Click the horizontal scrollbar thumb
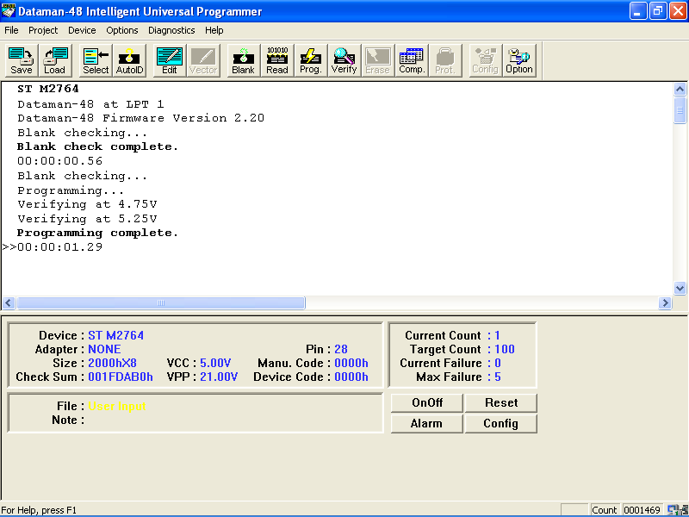Viewport: 689px width, 517px height. [161, 303]
